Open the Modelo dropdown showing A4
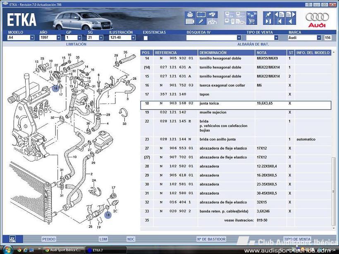 point(32,38)
